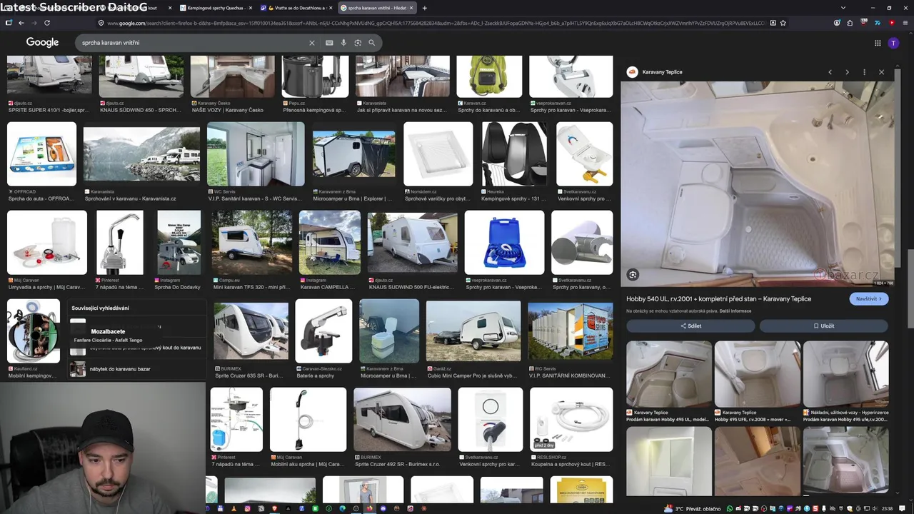Viewport: 914px width, 514px height.
Task: Open Mini karavan TFS 320 result
Action: coord(251,250)
